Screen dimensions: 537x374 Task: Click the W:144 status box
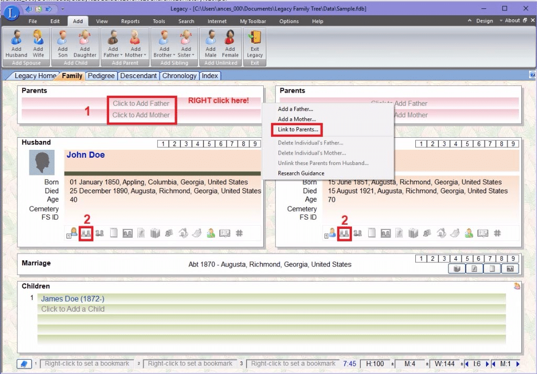(444, 364)
